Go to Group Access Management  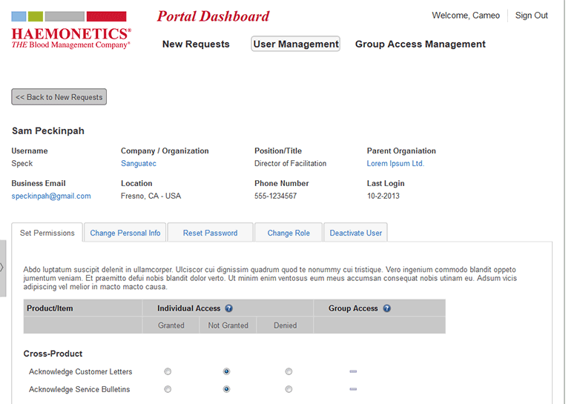pyautogui.click(x=421, y=44)
